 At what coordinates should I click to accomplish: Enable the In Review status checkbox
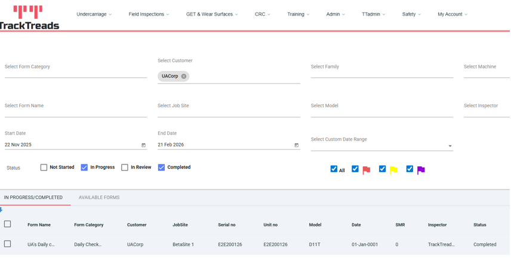coord(125,168)
